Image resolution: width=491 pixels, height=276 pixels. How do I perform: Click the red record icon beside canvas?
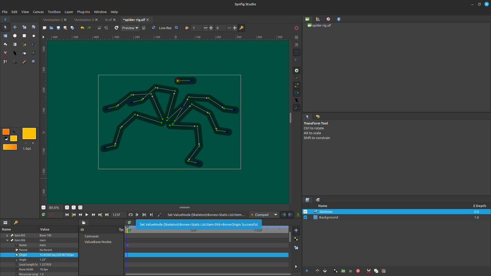(x=297, y=28)
